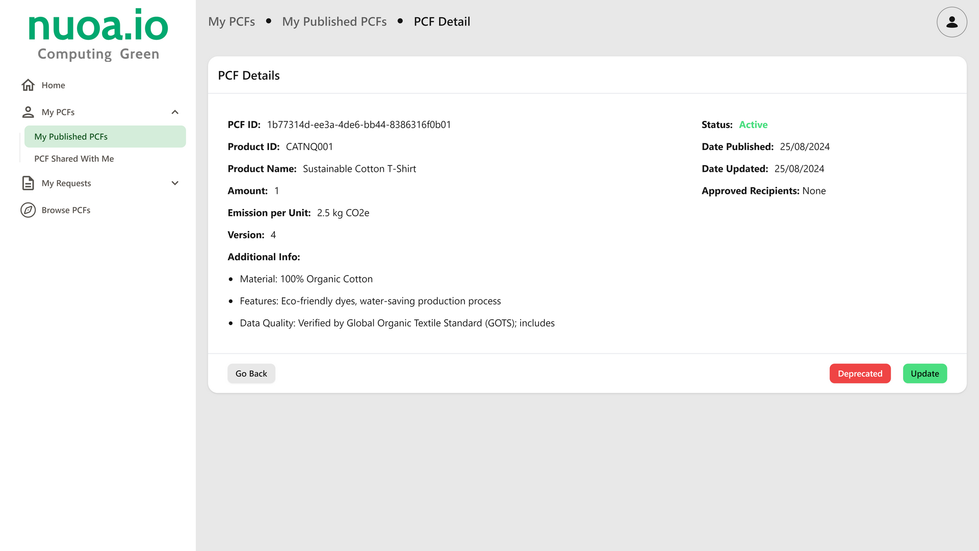Click the green Update button

pyautogui.click(x=924, y=373)
